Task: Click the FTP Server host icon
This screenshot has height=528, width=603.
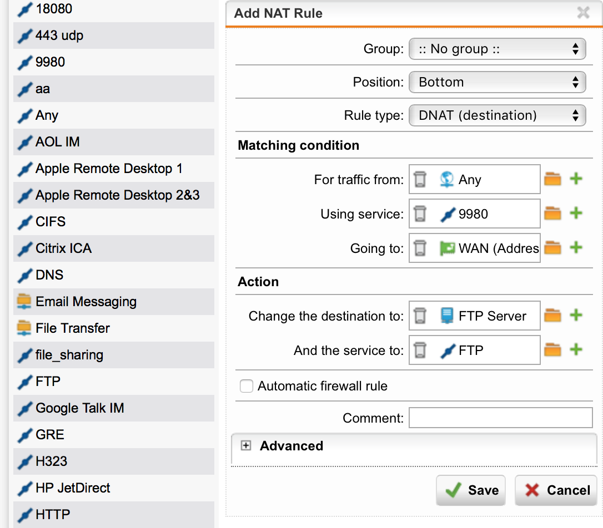Action: coord(447,316)
